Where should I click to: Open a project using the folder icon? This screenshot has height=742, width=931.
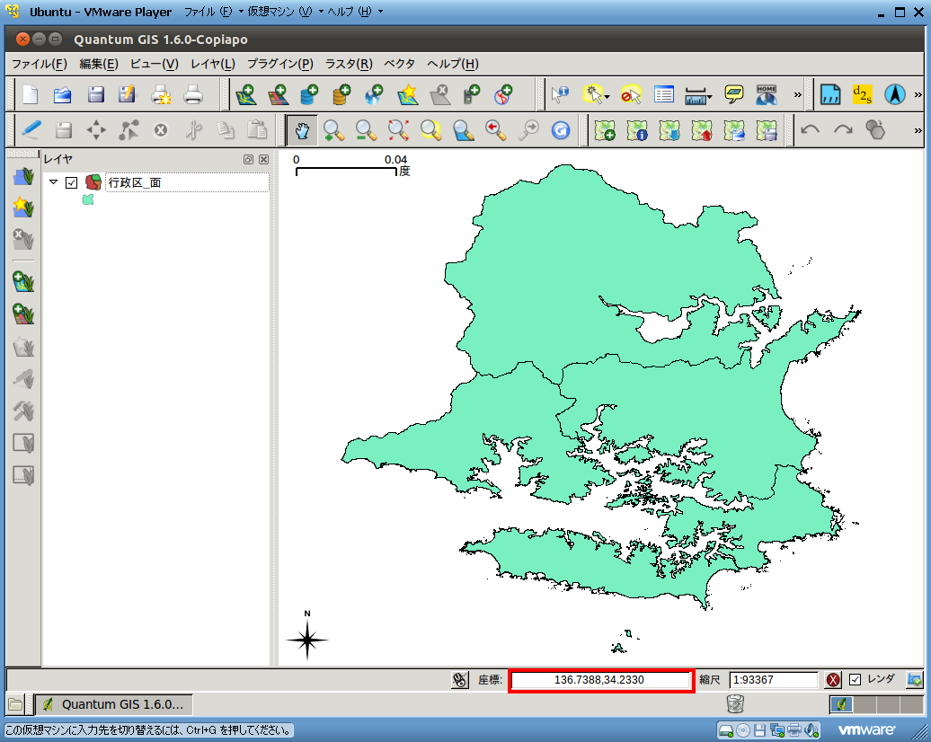(62, 94)
